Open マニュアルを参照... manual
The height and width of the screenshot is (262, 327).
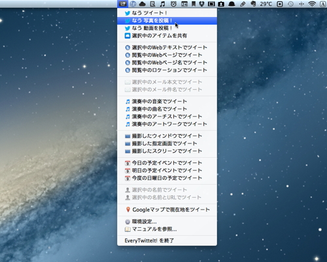(x=167, y=229)
